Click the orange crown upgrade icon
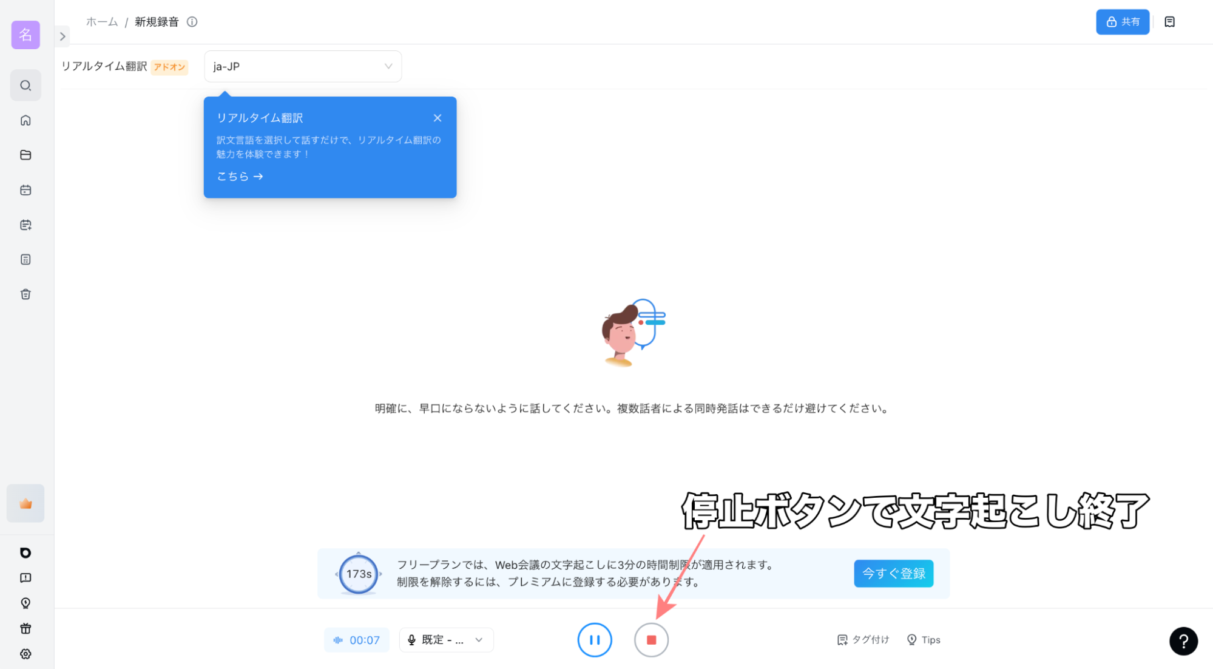The image size is (1213, 669). coord(25,503)
